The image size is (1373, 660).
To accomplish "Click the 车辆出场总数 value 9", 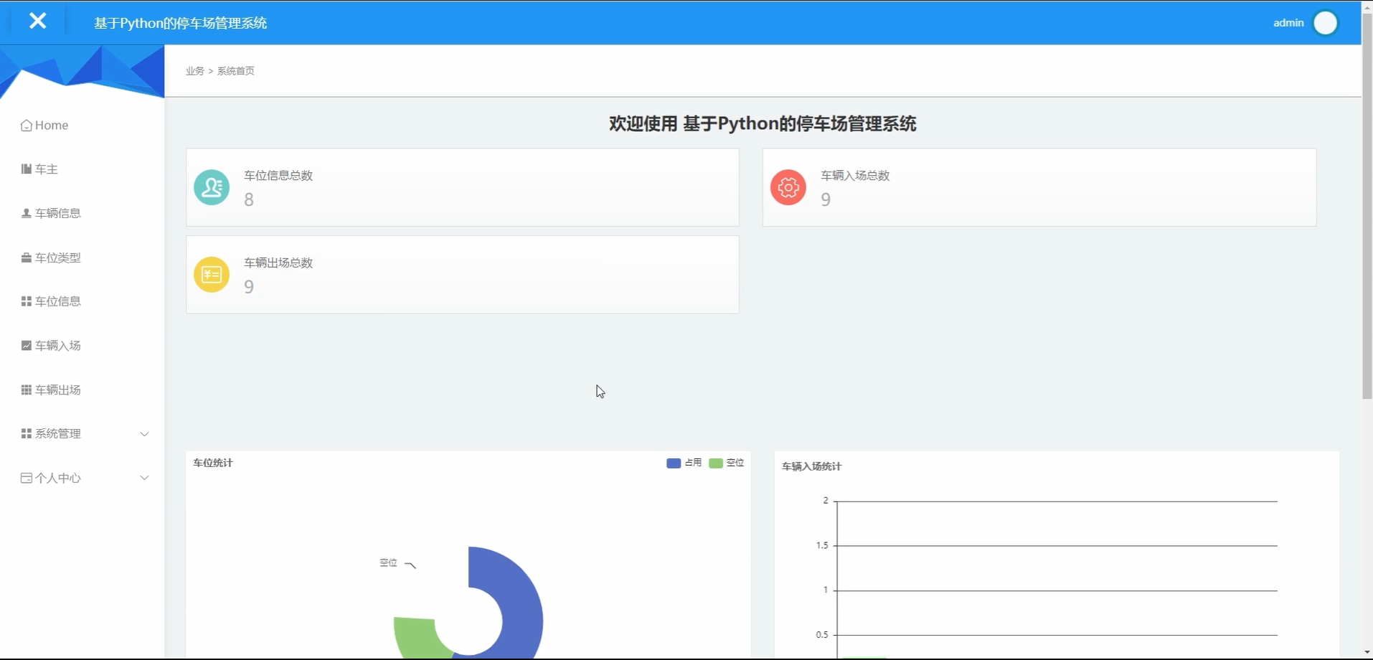I will 249,287.
